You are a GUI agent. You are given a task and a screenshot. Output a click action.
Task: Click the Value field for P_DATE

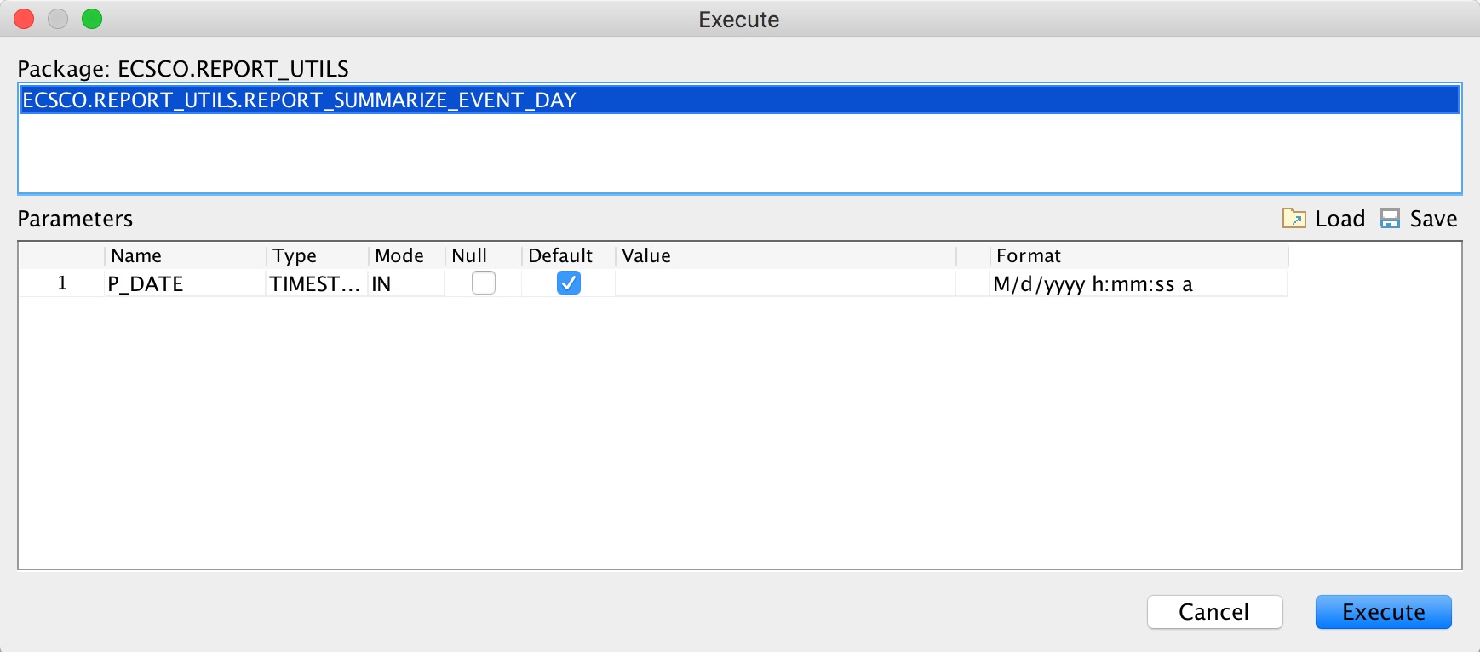pos(784,283)
